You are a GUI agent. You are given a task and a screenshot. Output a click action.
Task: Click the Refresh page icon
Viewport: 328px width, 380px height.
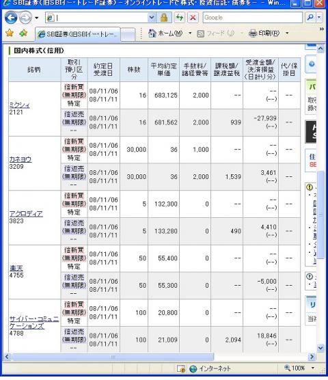(180, 18)
